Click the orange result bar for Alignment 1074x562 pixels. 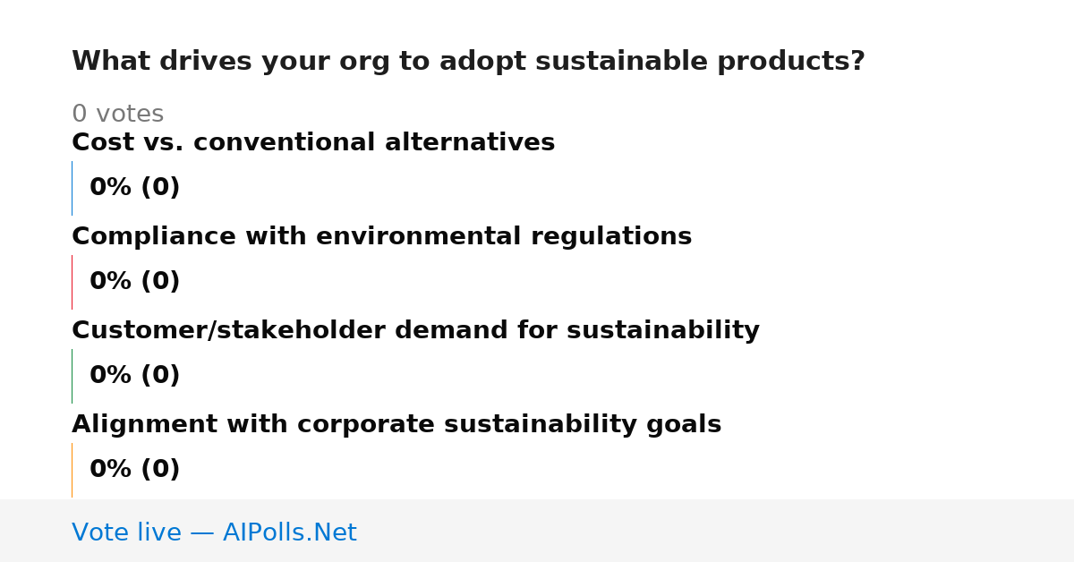(72, 470)
